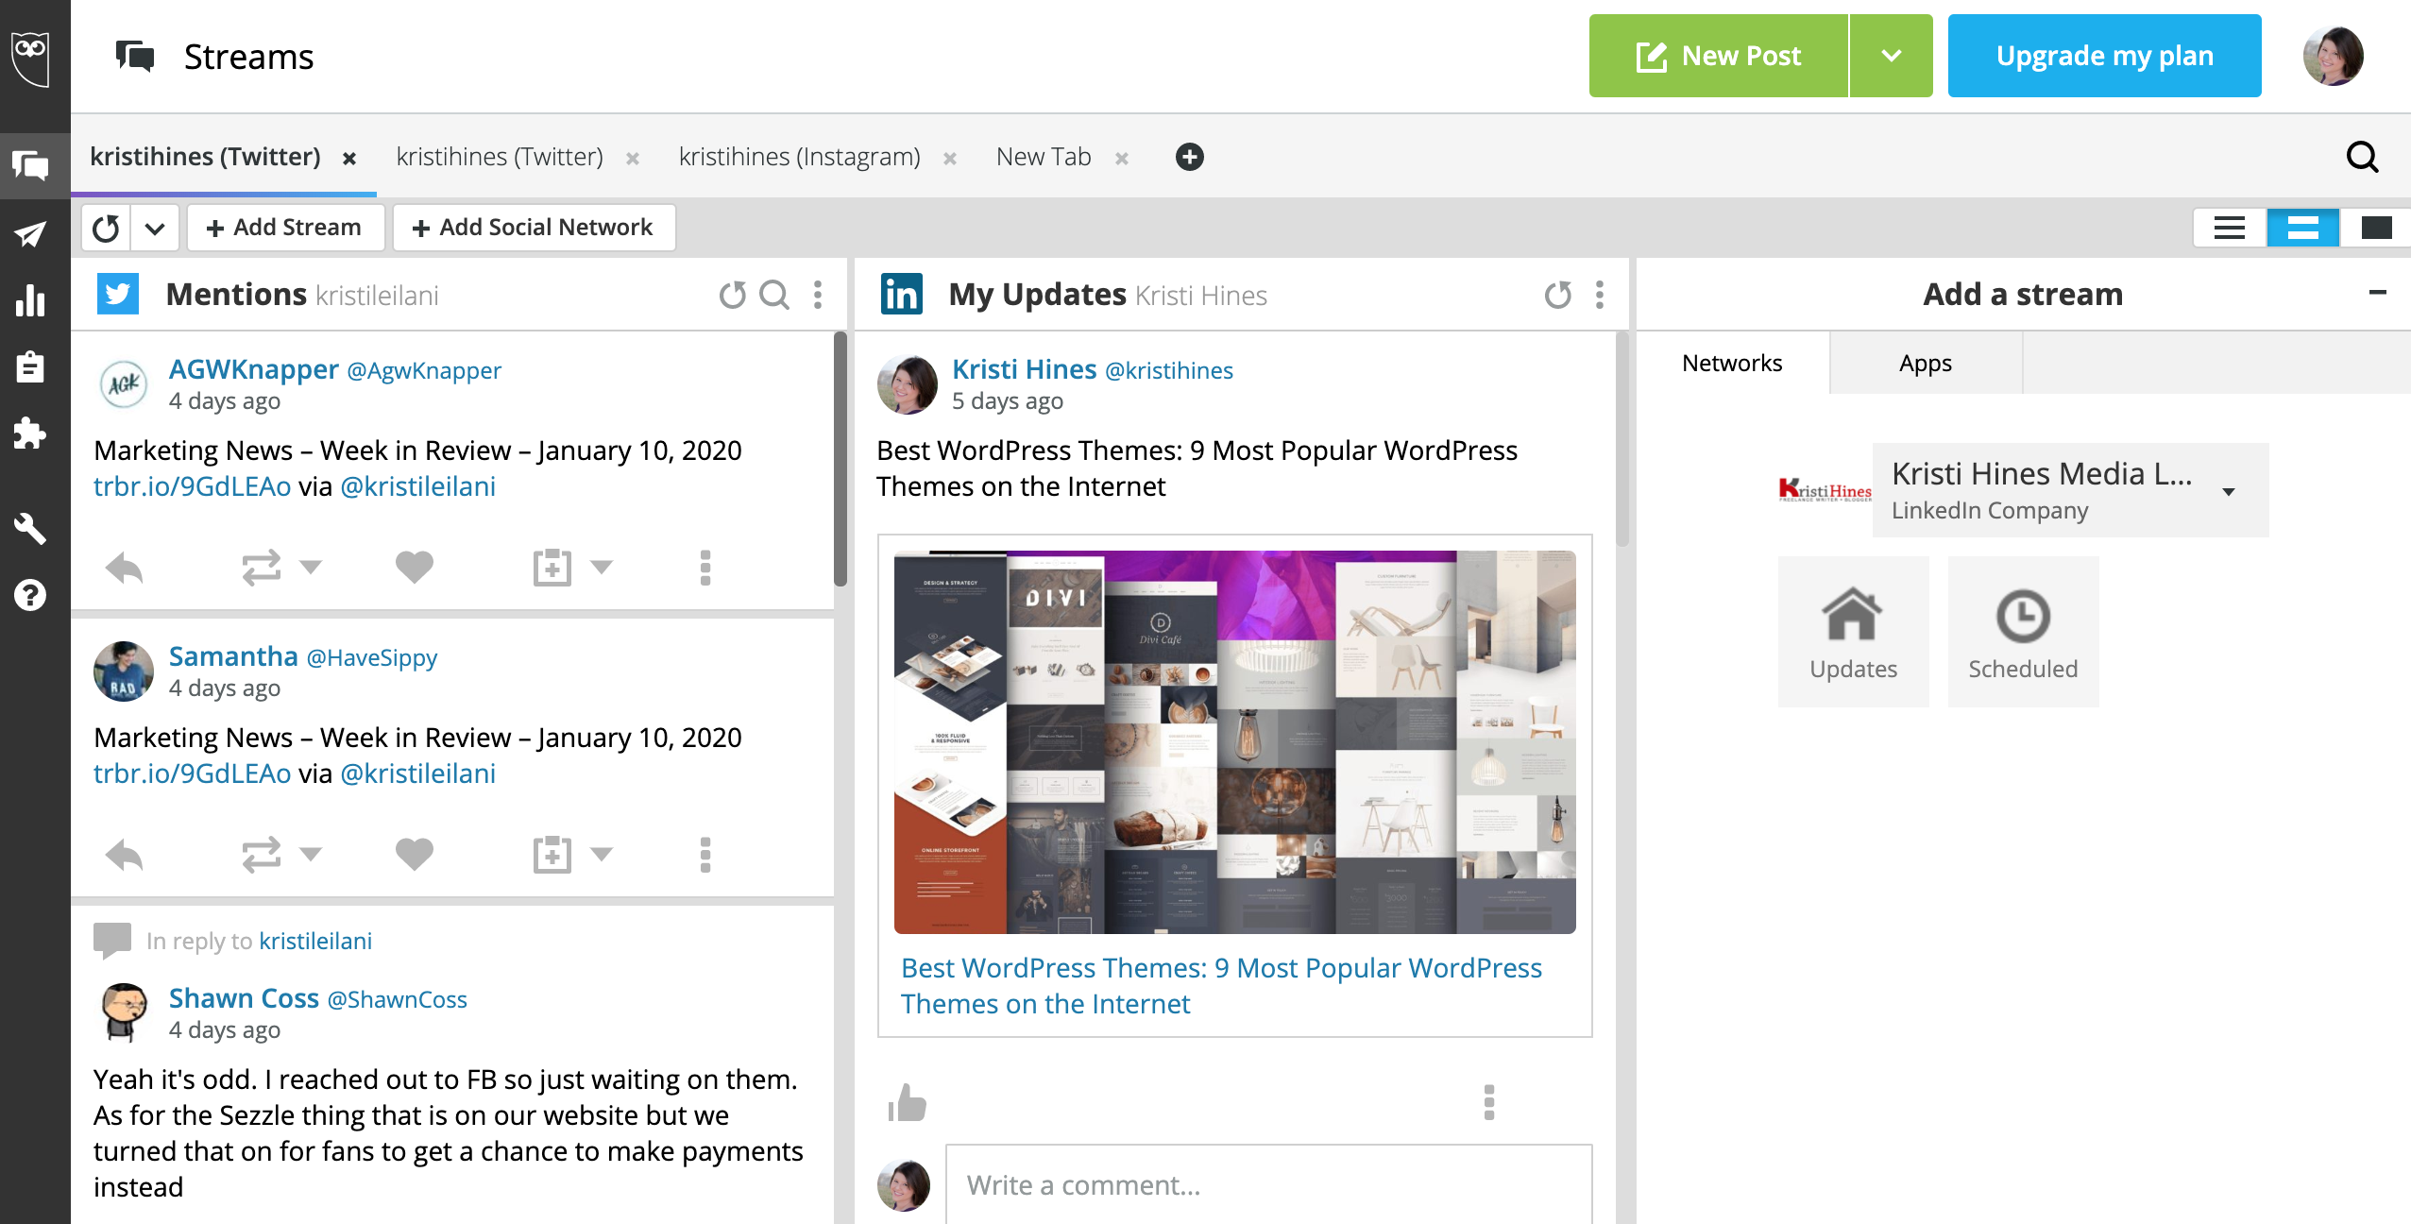Open trbr.io link in AGWKnapper's tweet
The width and height of the screenshot is (2411, 1224).
click(x=192, y=486)
